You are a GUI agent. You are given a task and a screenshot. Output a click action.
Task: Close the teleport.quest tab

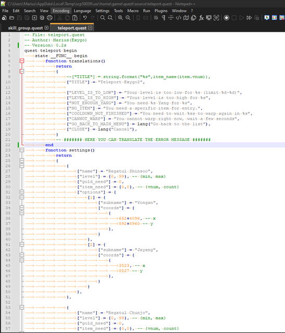(90, 28)
